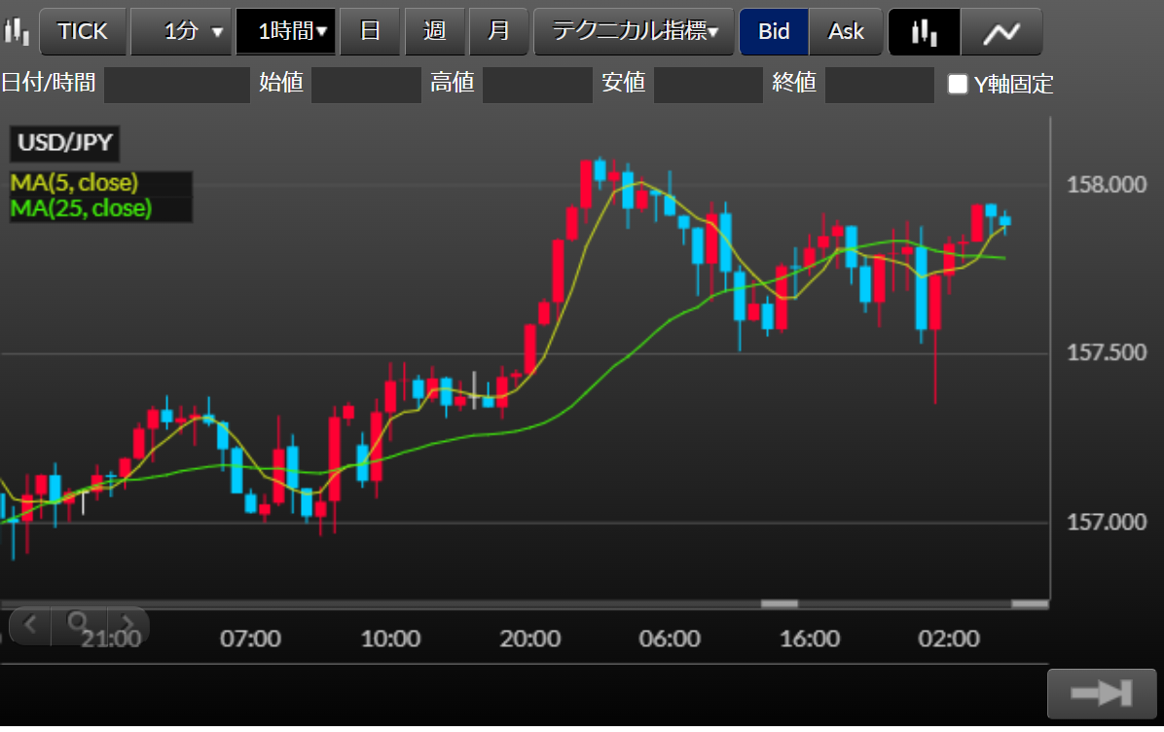This screenshot has width=1164, height=732.
Task: Click the MA(5, close) legend entry
Action: pos(74,183)
